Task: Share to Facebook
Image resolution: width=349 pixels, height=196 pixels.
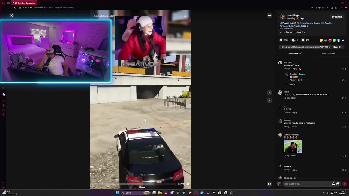Action: click(x=339, y=40)
